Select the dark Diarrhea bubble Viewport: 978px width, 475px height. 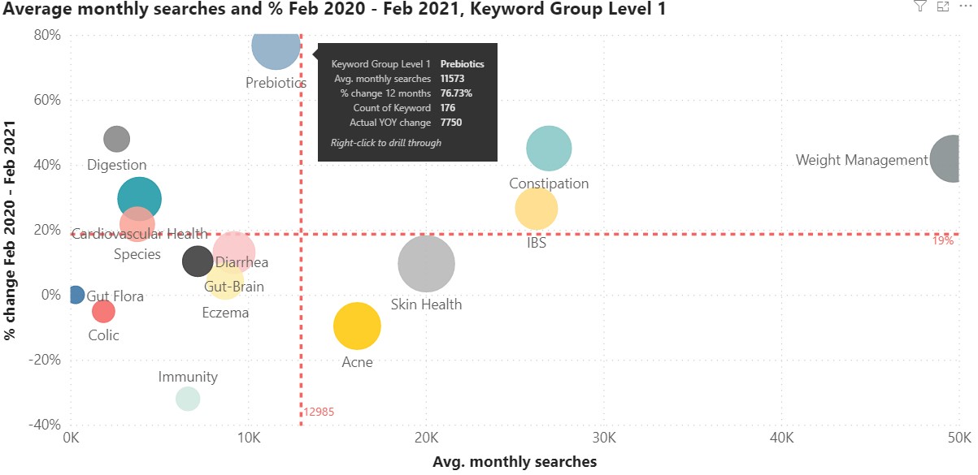click(197, 261)
